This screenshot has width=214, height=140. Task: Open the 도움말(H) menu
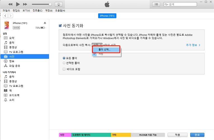pos(60,11)
